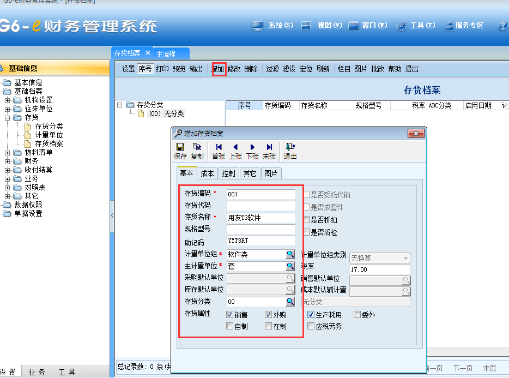Uncheck the 销售 inventory attribute checkbox
The width and height of the screenshot is (509, 378).
coord(230,315)
